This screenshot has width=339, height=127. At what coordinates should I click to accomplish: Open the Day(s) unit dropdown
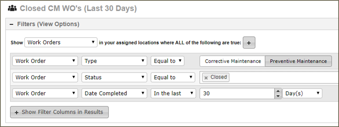(x=302, y=93)
